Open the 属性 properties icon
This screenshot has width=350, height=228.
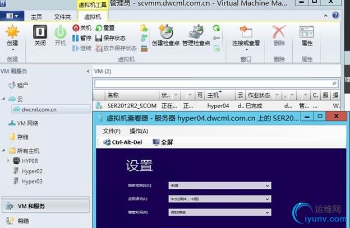click(307, 31)
